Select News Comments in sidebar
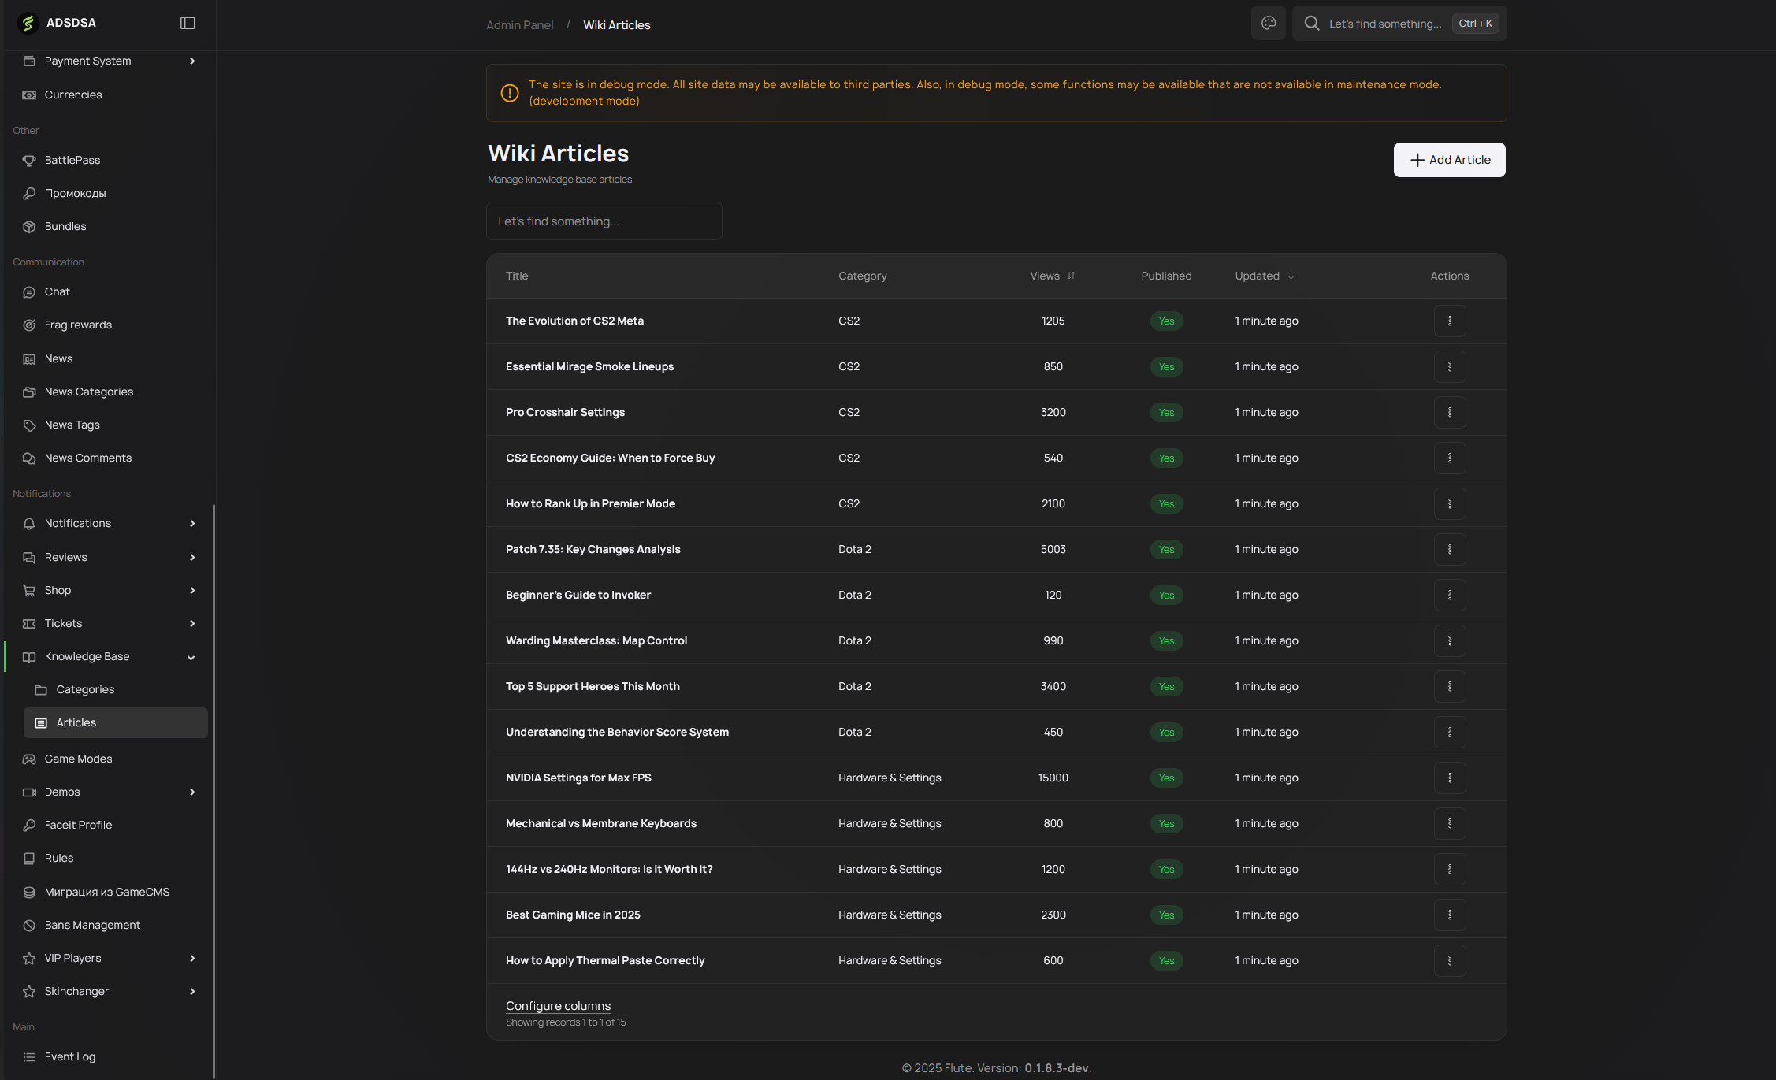 coord(87,458)
